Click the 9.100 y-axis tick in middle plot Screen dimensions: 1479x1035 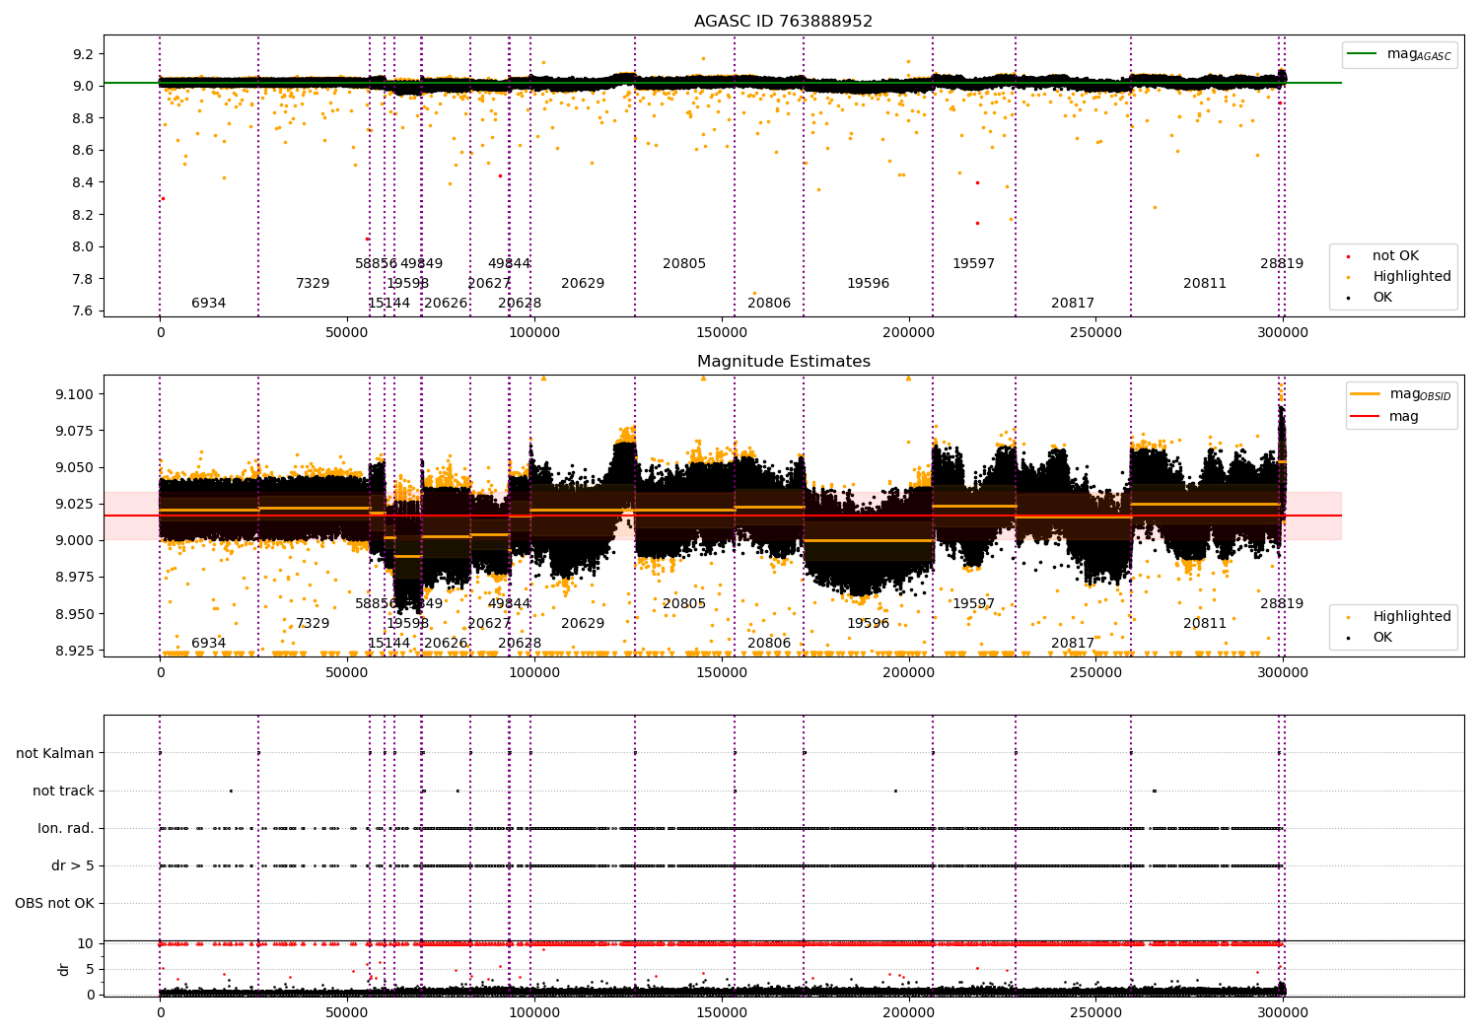pyautogui.click(x=74, y=395)
